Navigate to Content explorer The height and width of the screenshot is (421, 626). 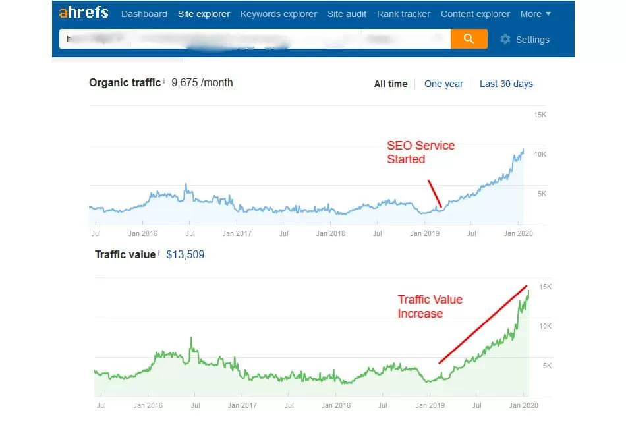(x=475, y=14)
